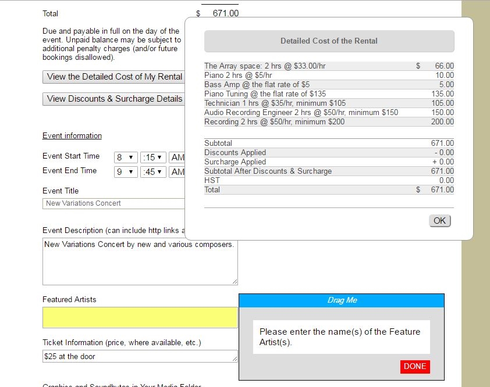Click the 135.00 Piano Tuning amount
The width and height of the screenshot is (490, 387).
(442, 94)
